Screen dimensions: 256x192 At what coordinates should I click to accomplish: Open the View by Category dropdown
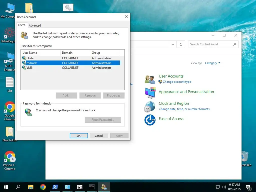pos(212,63)
